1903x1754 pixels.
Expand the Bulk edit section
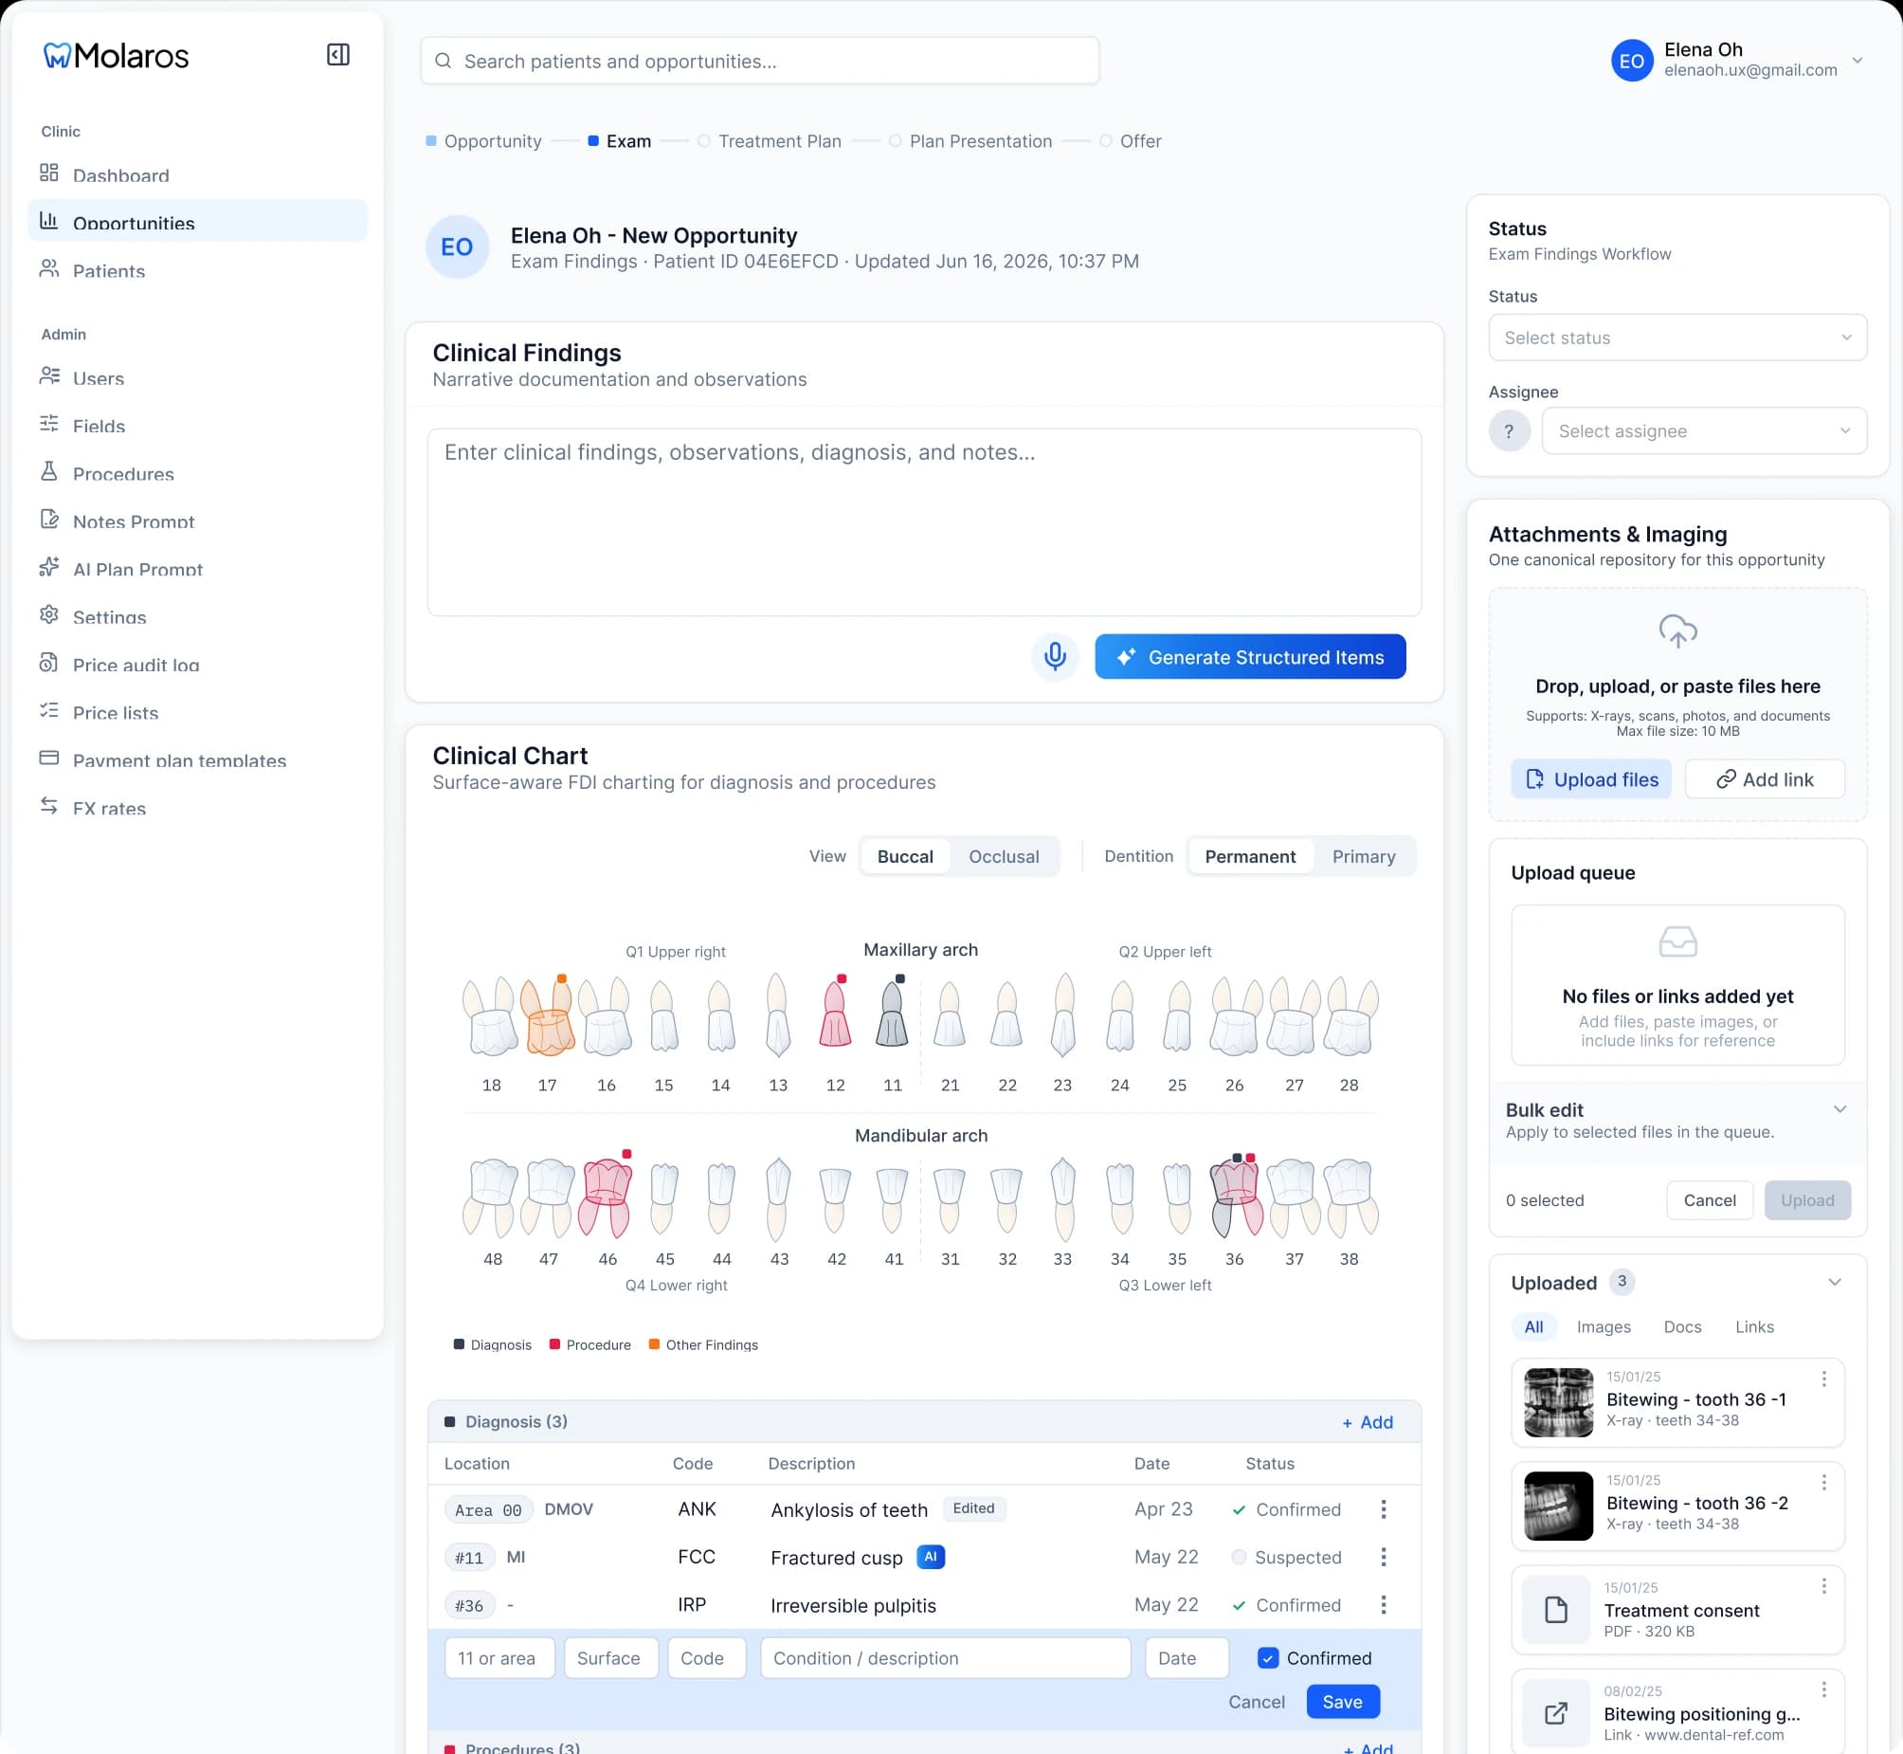coord(1840,1108)
